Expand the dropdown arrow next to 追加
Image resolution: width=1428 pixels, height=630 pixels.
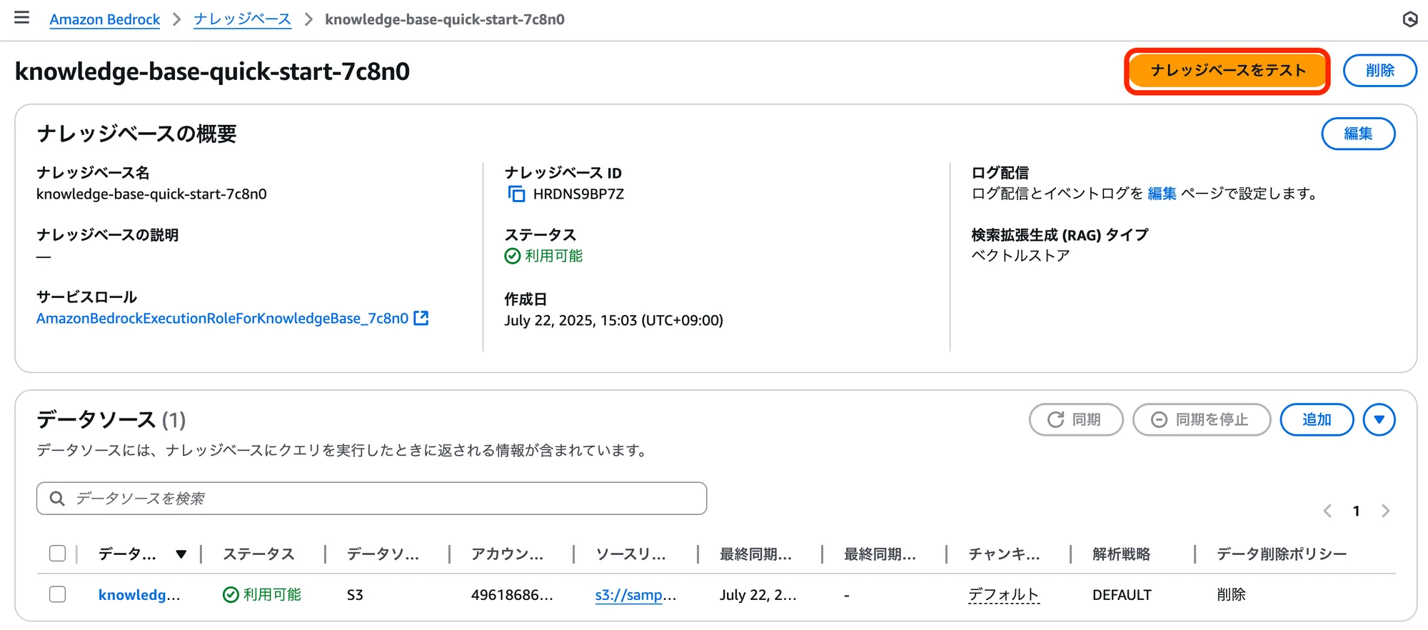pyautogui.click(x=1379, y=419)
